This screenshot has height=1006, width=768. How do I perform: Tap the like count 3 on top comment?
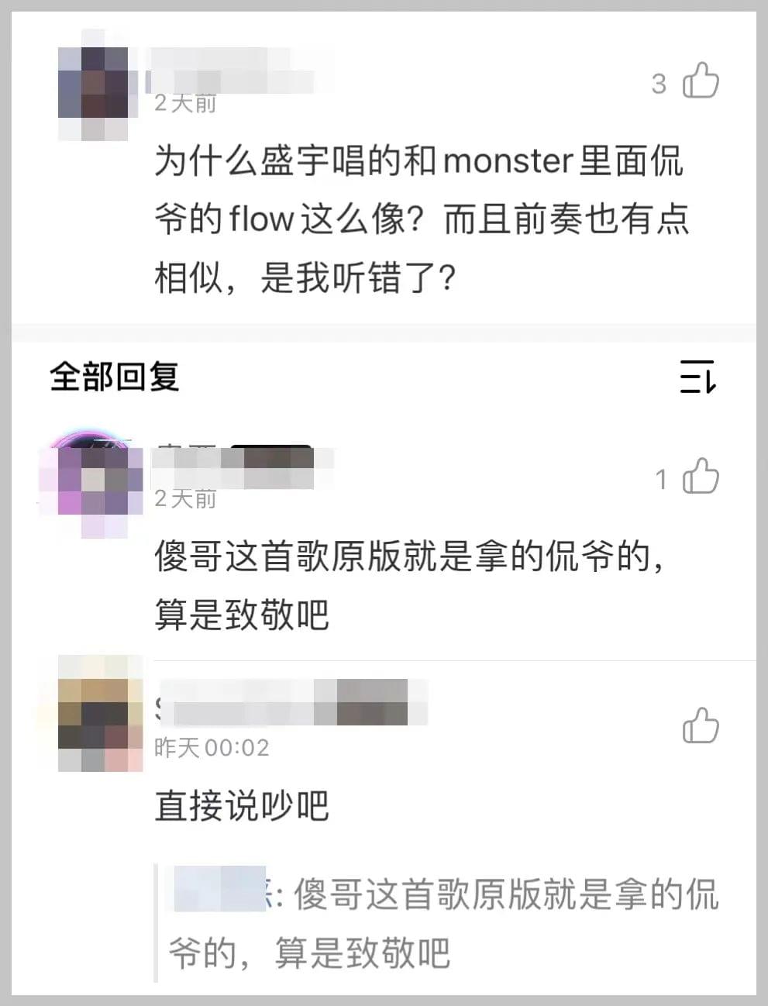(659, 83)
